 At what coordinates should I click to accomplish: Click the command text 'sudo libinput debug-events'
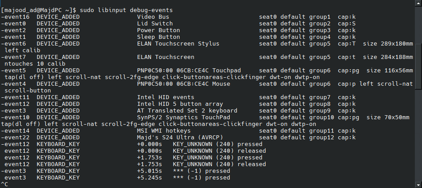[x=126, y=10]
